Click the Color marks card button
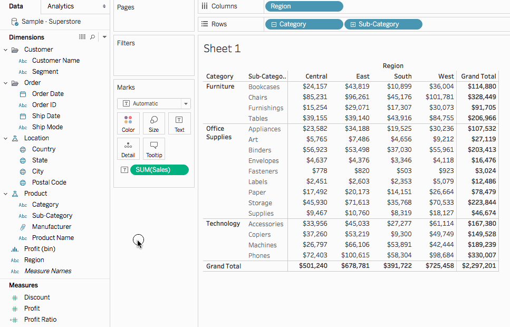510x327 pixels. click(x=128, y=123)
